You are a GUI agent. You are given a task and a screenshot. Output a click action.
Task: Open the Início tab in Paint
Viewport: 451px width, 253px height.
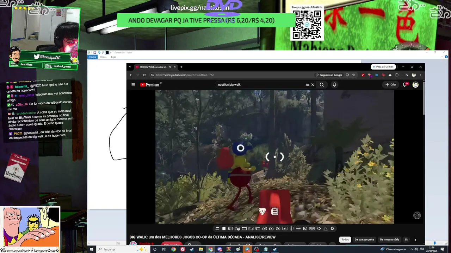[103, 57]
